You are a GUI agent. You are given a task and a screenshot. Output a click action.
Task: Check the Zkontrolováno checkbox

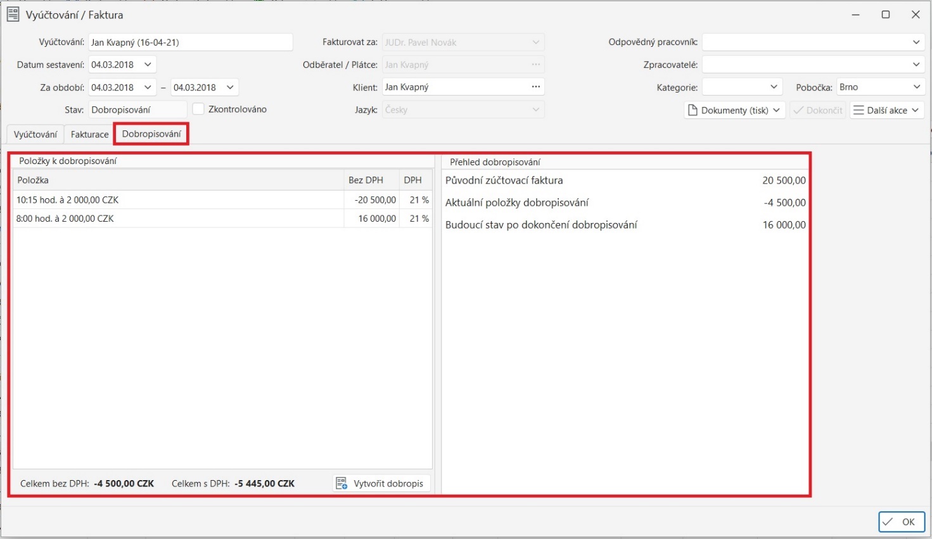[198, 109]
